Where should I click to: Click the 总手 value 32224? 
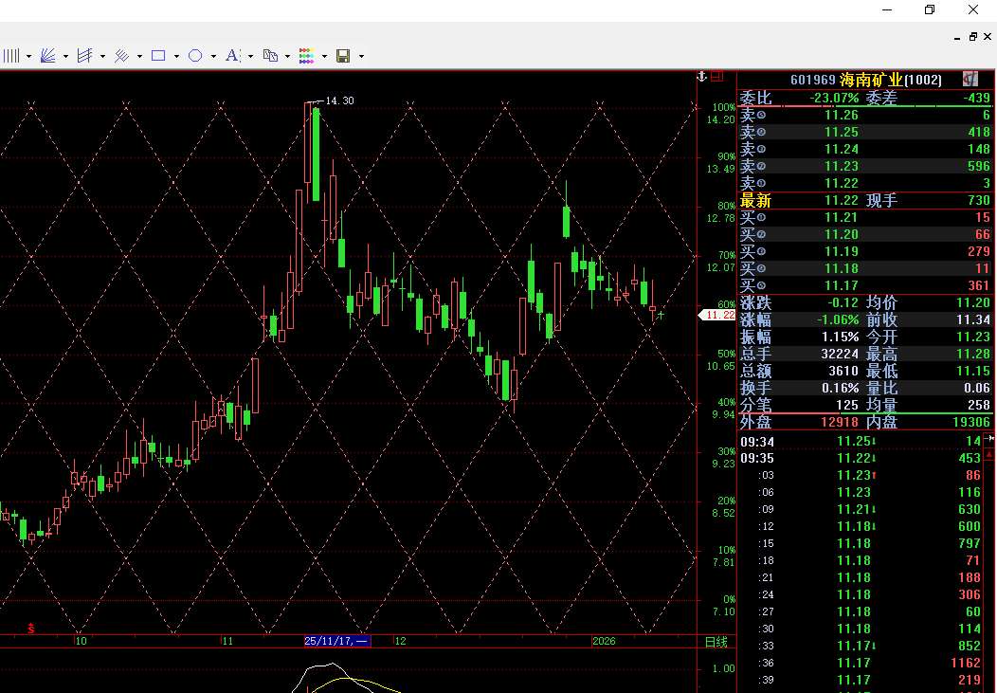(840, 355)
